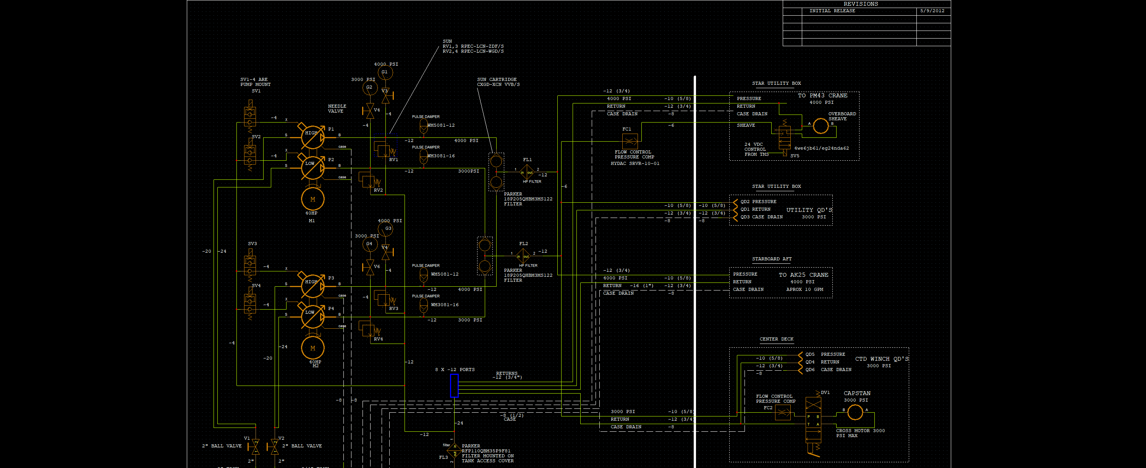The image size is (1146, 468).
Task: Click the CENTER DECK heading
Action: tap(776, 339)
